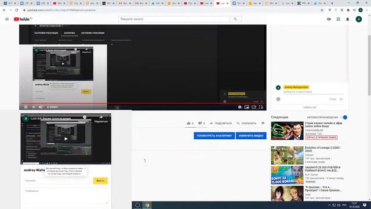
Task: Switch player to theater mode
Action: click(254, 107)
